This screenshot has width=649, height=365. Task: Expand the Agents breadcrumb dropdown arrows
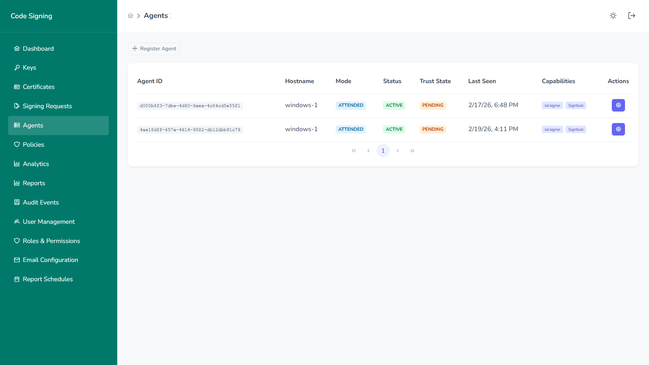pyautogui.click(x=170, y=16)
